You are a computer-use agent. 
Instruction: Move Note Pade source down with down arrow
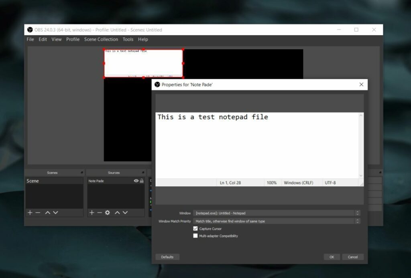click(125, 213)
